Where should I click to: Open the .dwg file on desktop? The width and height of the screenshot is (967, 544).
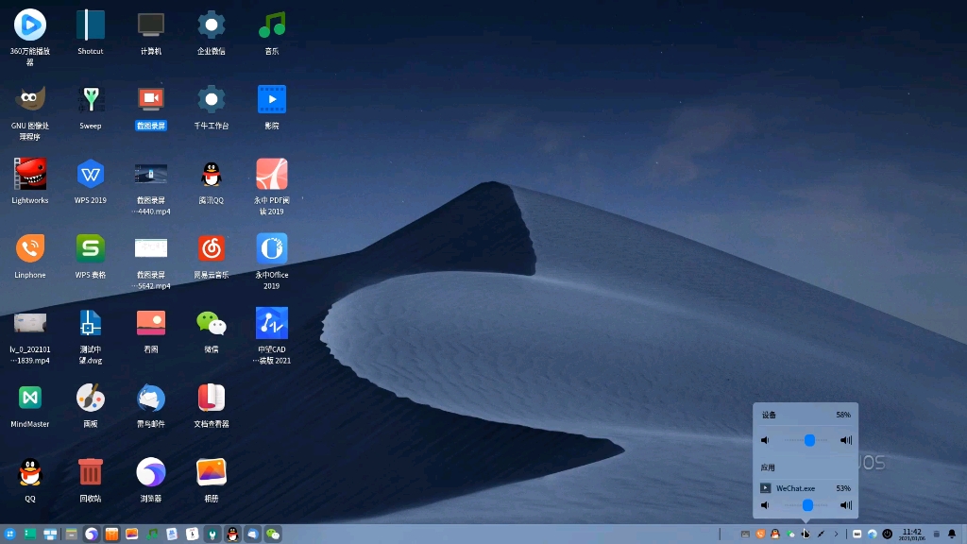tap(91, 323)
